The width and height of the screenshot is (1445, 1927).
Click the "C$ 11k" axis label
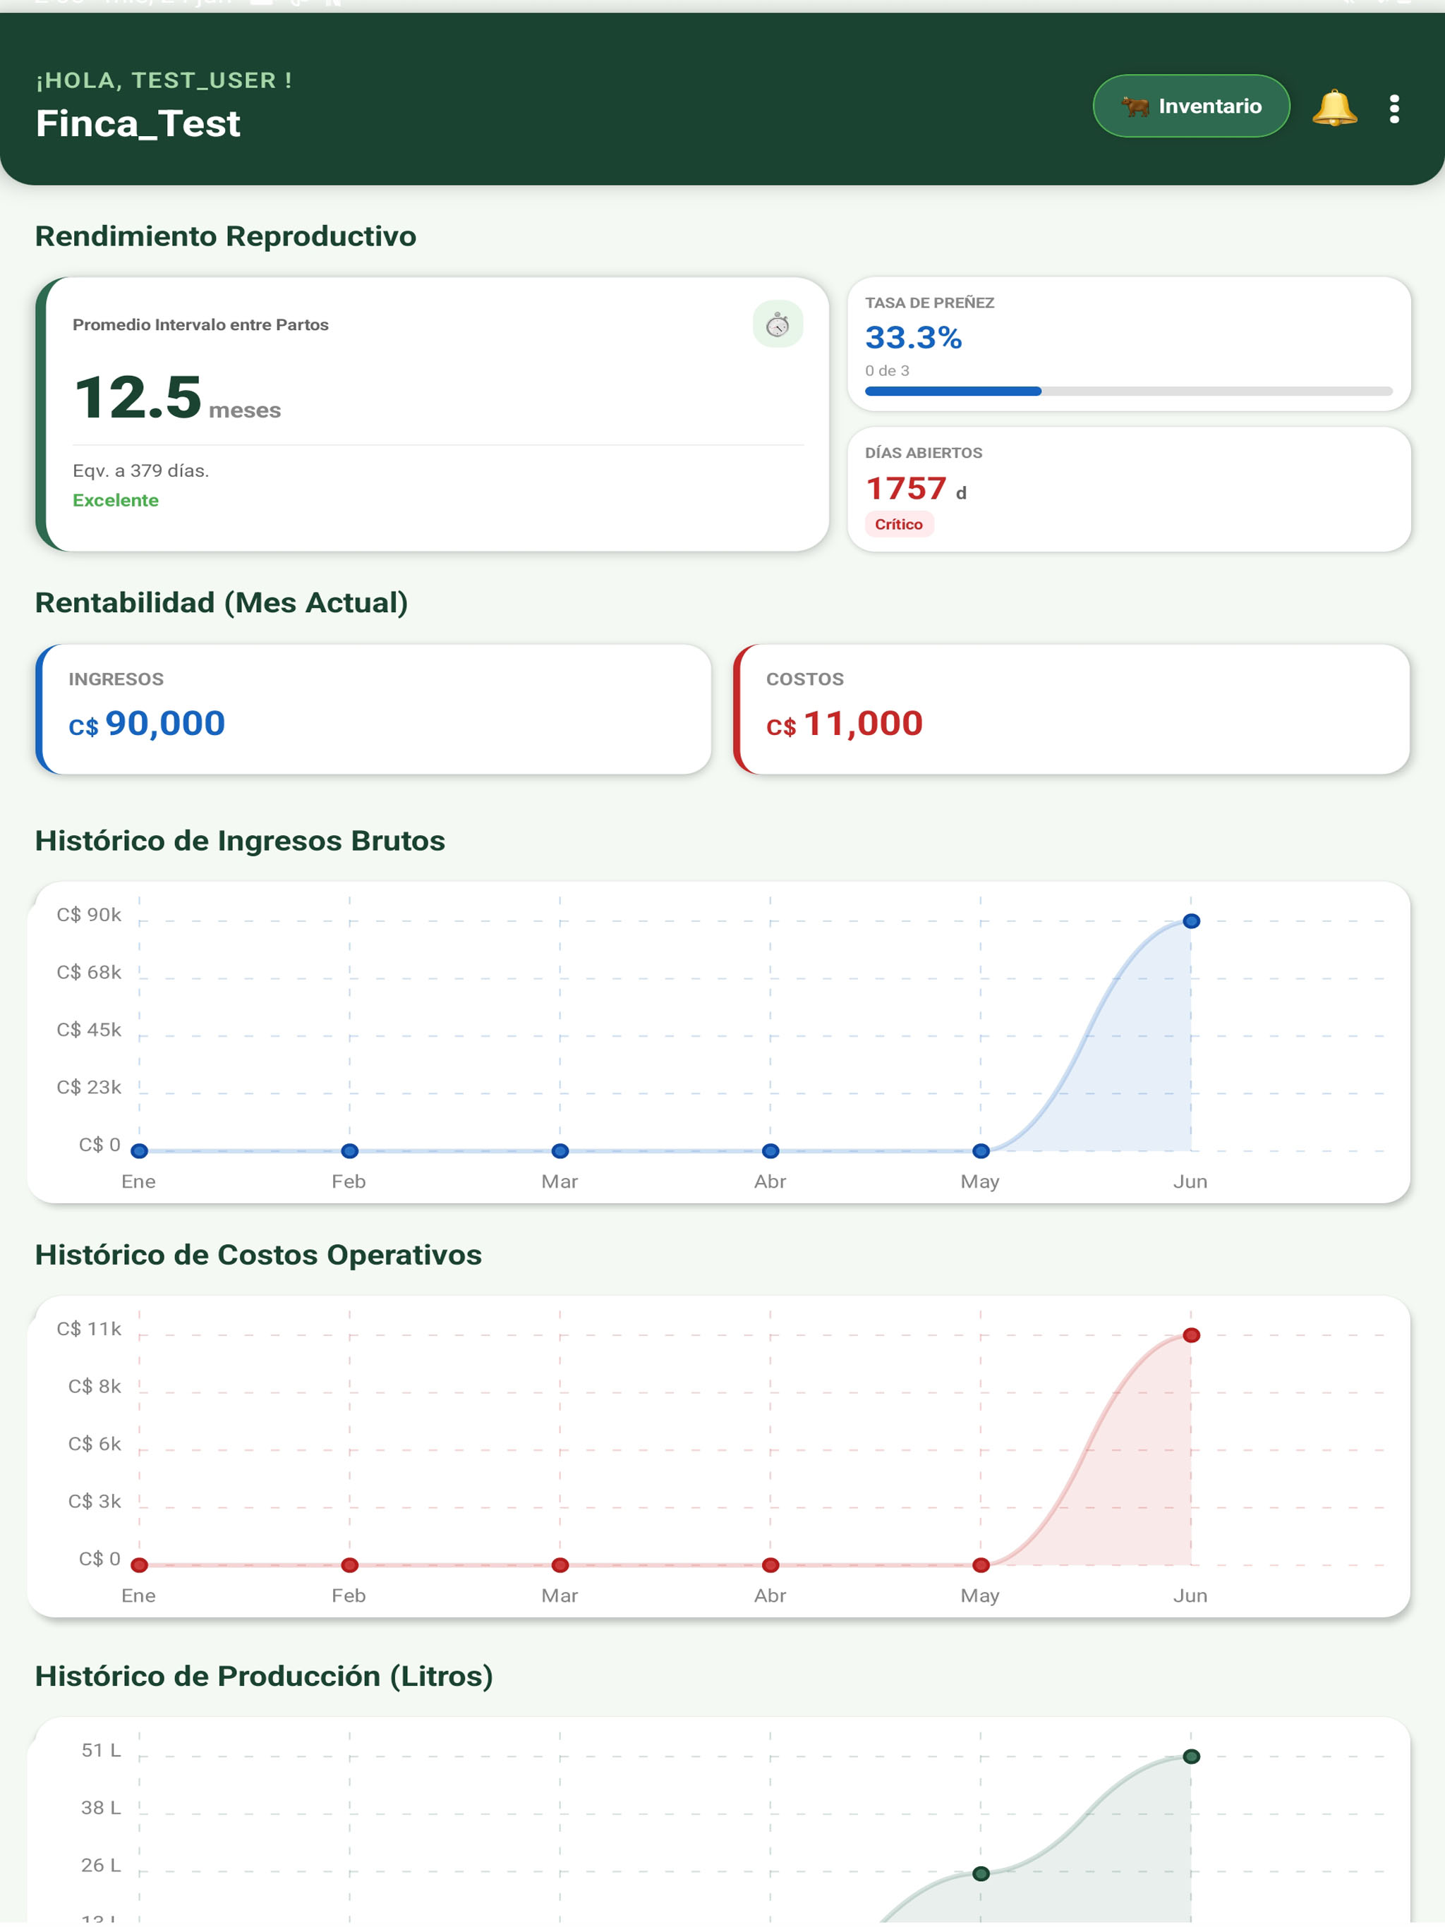(x=89, y=1328)
